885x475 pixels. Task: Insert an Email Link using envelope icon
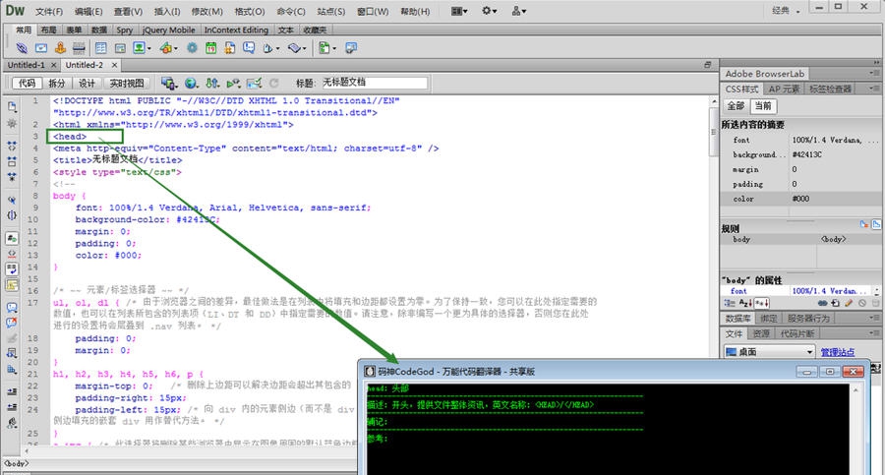pyautogui.click(x=42, y=47)
